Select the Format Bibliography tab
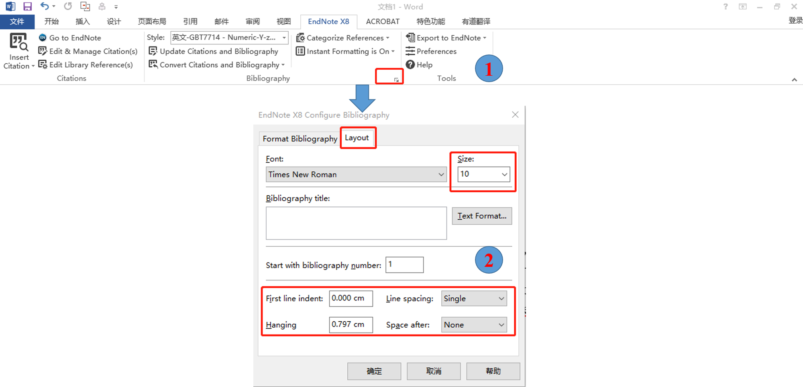The width and height of the screenshot is (803, 387). click(x=300, y=139)
